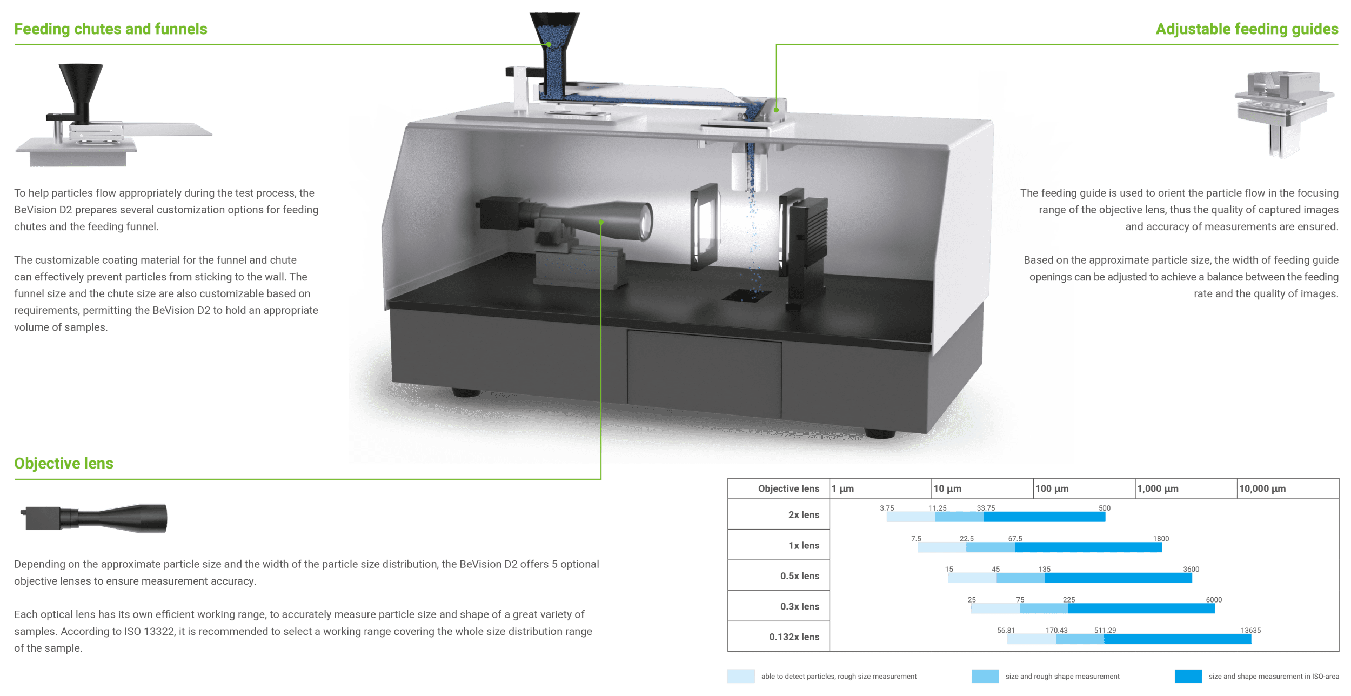The width and height of the screenshot is (1351, 696).
Task: Click the paragraph starting 'The customizable coating material'
Action: coord(166,293)
